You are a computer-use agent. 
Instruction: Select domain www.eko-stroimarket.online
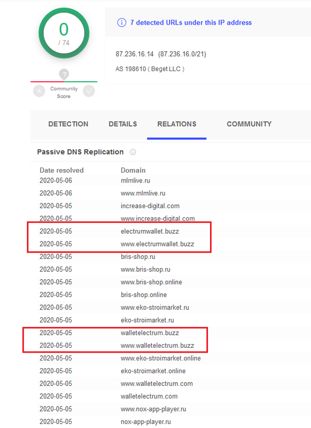pos(161,358)
